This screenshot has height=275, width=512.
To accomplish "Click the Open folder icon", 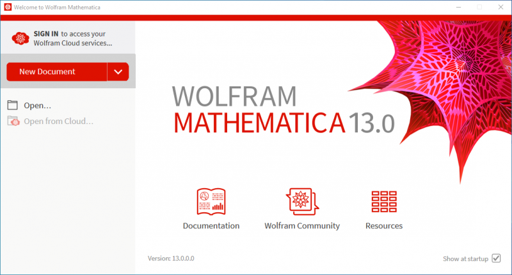I will (x=12, y=105).
